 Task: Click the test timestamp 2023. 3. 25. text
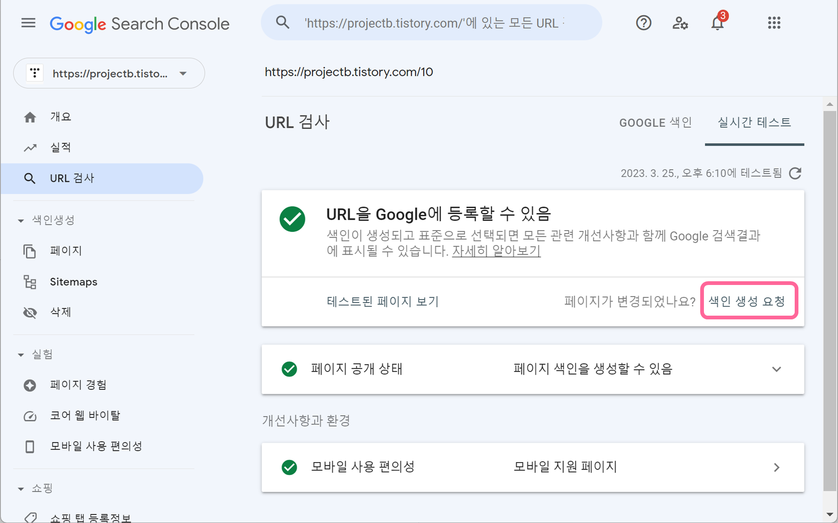[x=701, y=173]
